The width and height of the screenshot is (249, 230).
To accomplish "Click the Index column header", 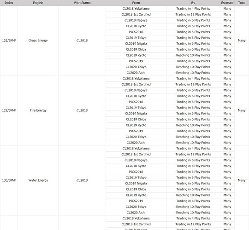I will (9, 3).
